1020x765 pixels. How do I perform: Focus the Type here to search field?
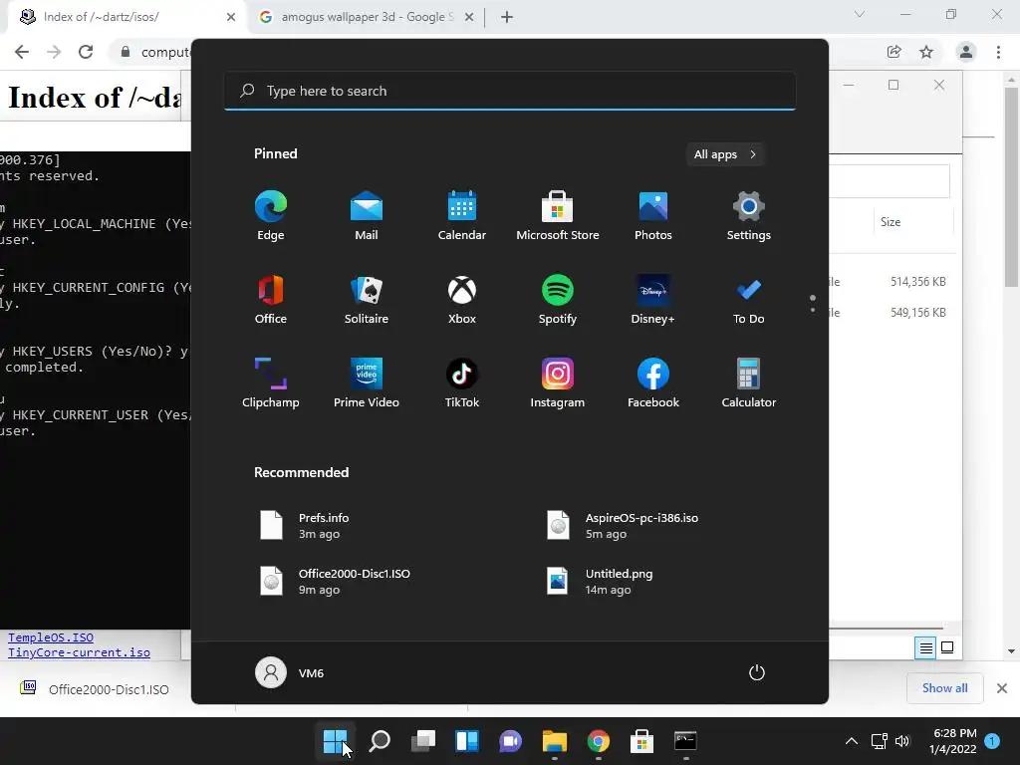509,91
